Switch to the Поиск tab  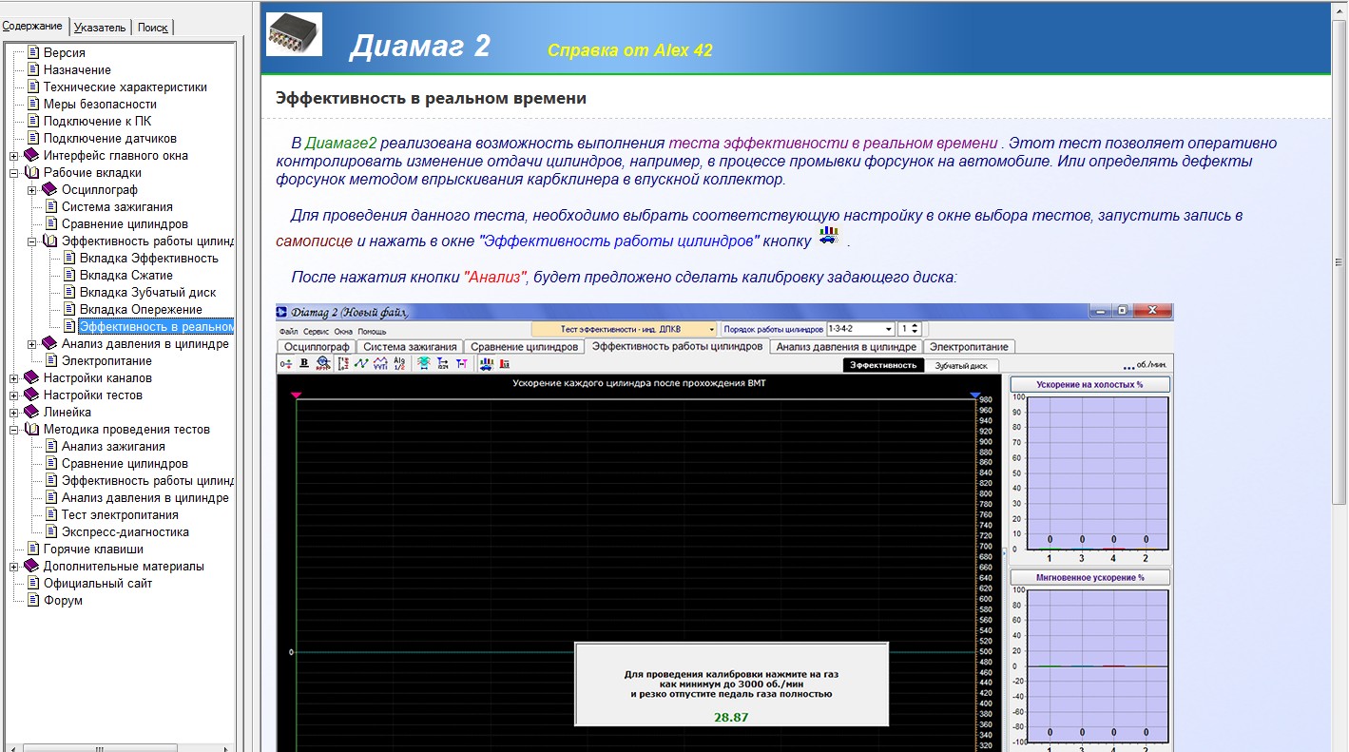tap(152, 28)
